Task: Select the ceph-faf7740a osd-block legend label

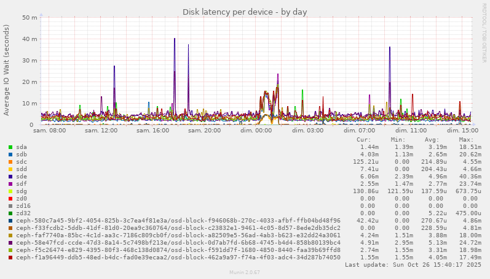Action: coord(178,235)
